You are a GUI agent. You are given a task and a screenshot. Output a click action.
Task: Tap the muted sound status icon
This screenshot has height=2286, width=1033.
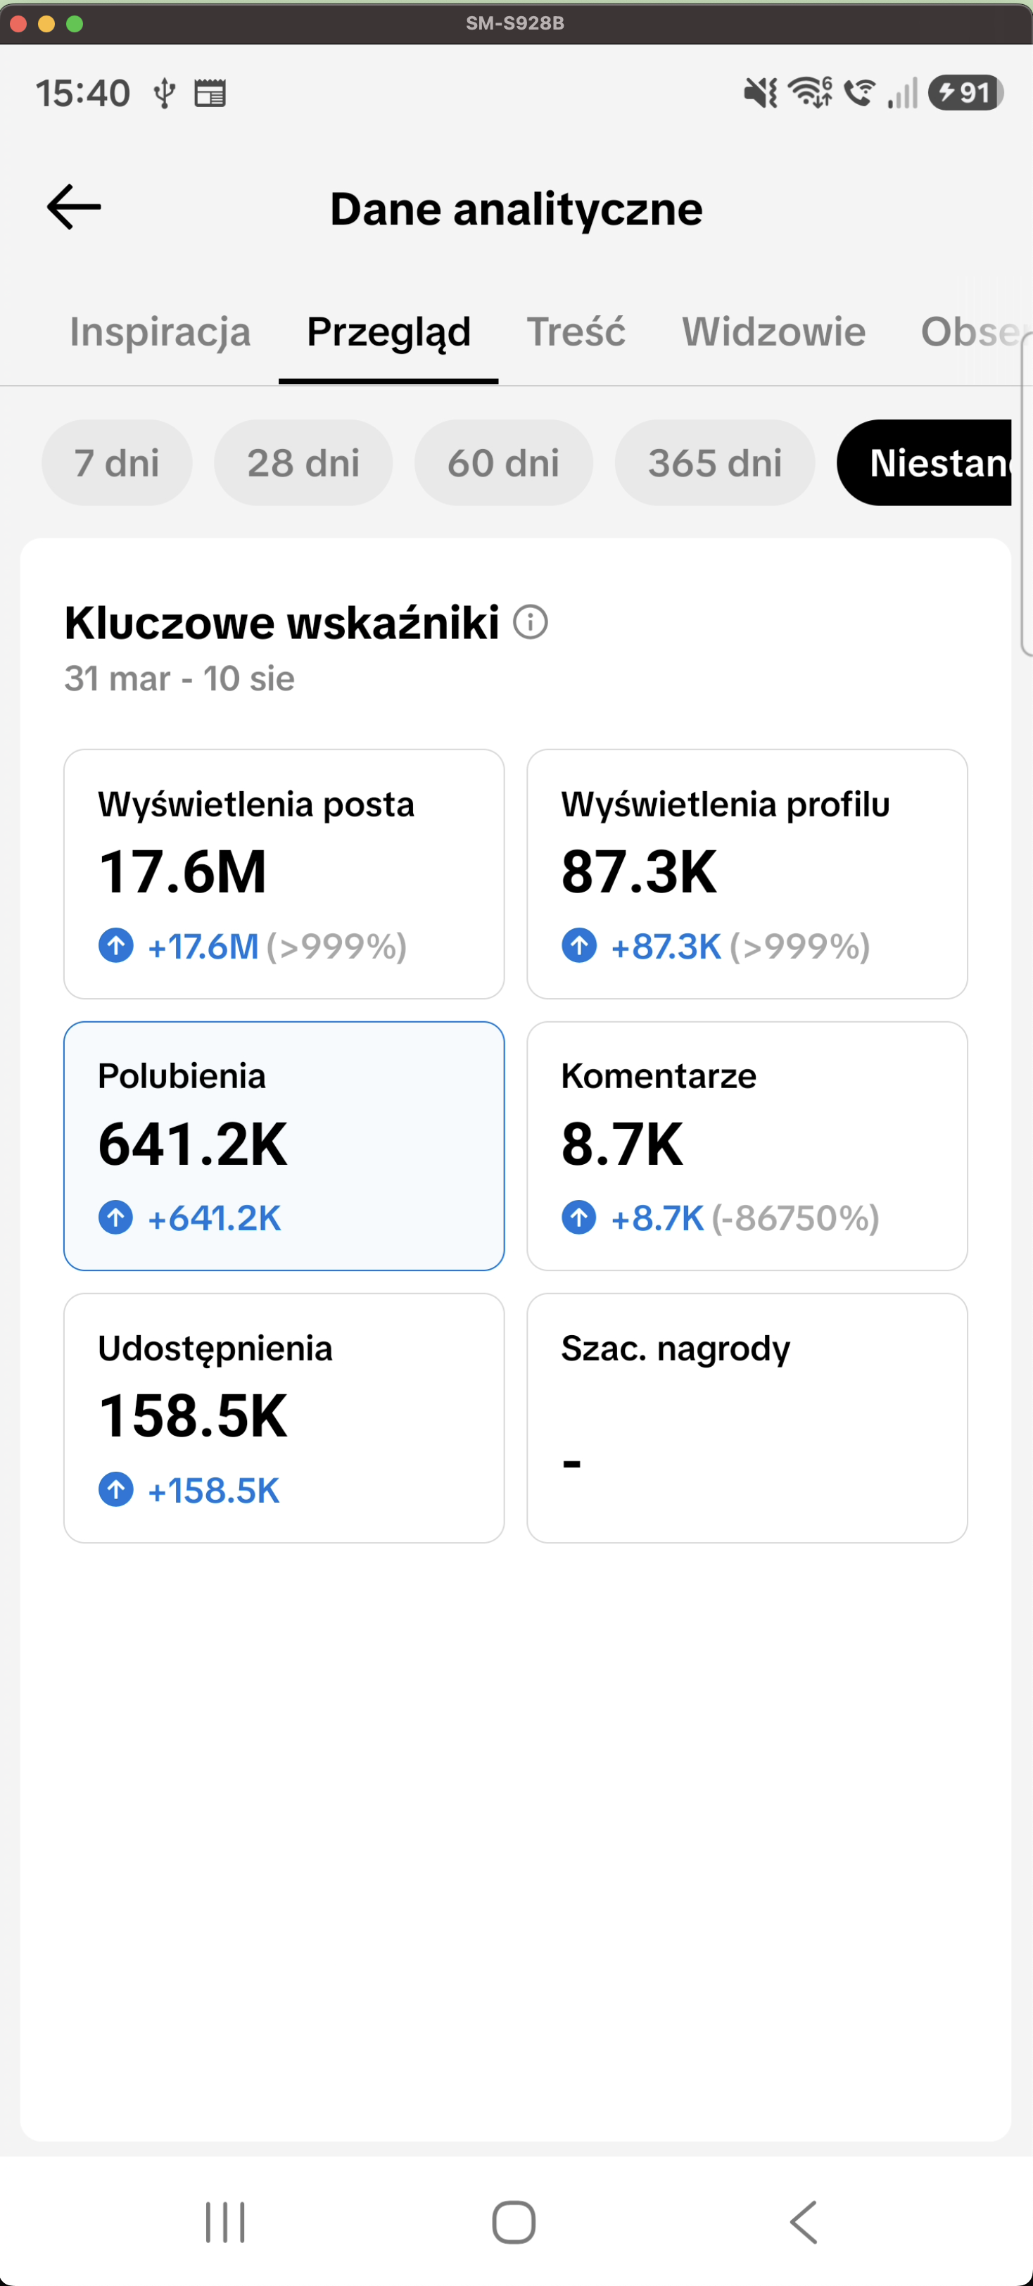point(761,92)
